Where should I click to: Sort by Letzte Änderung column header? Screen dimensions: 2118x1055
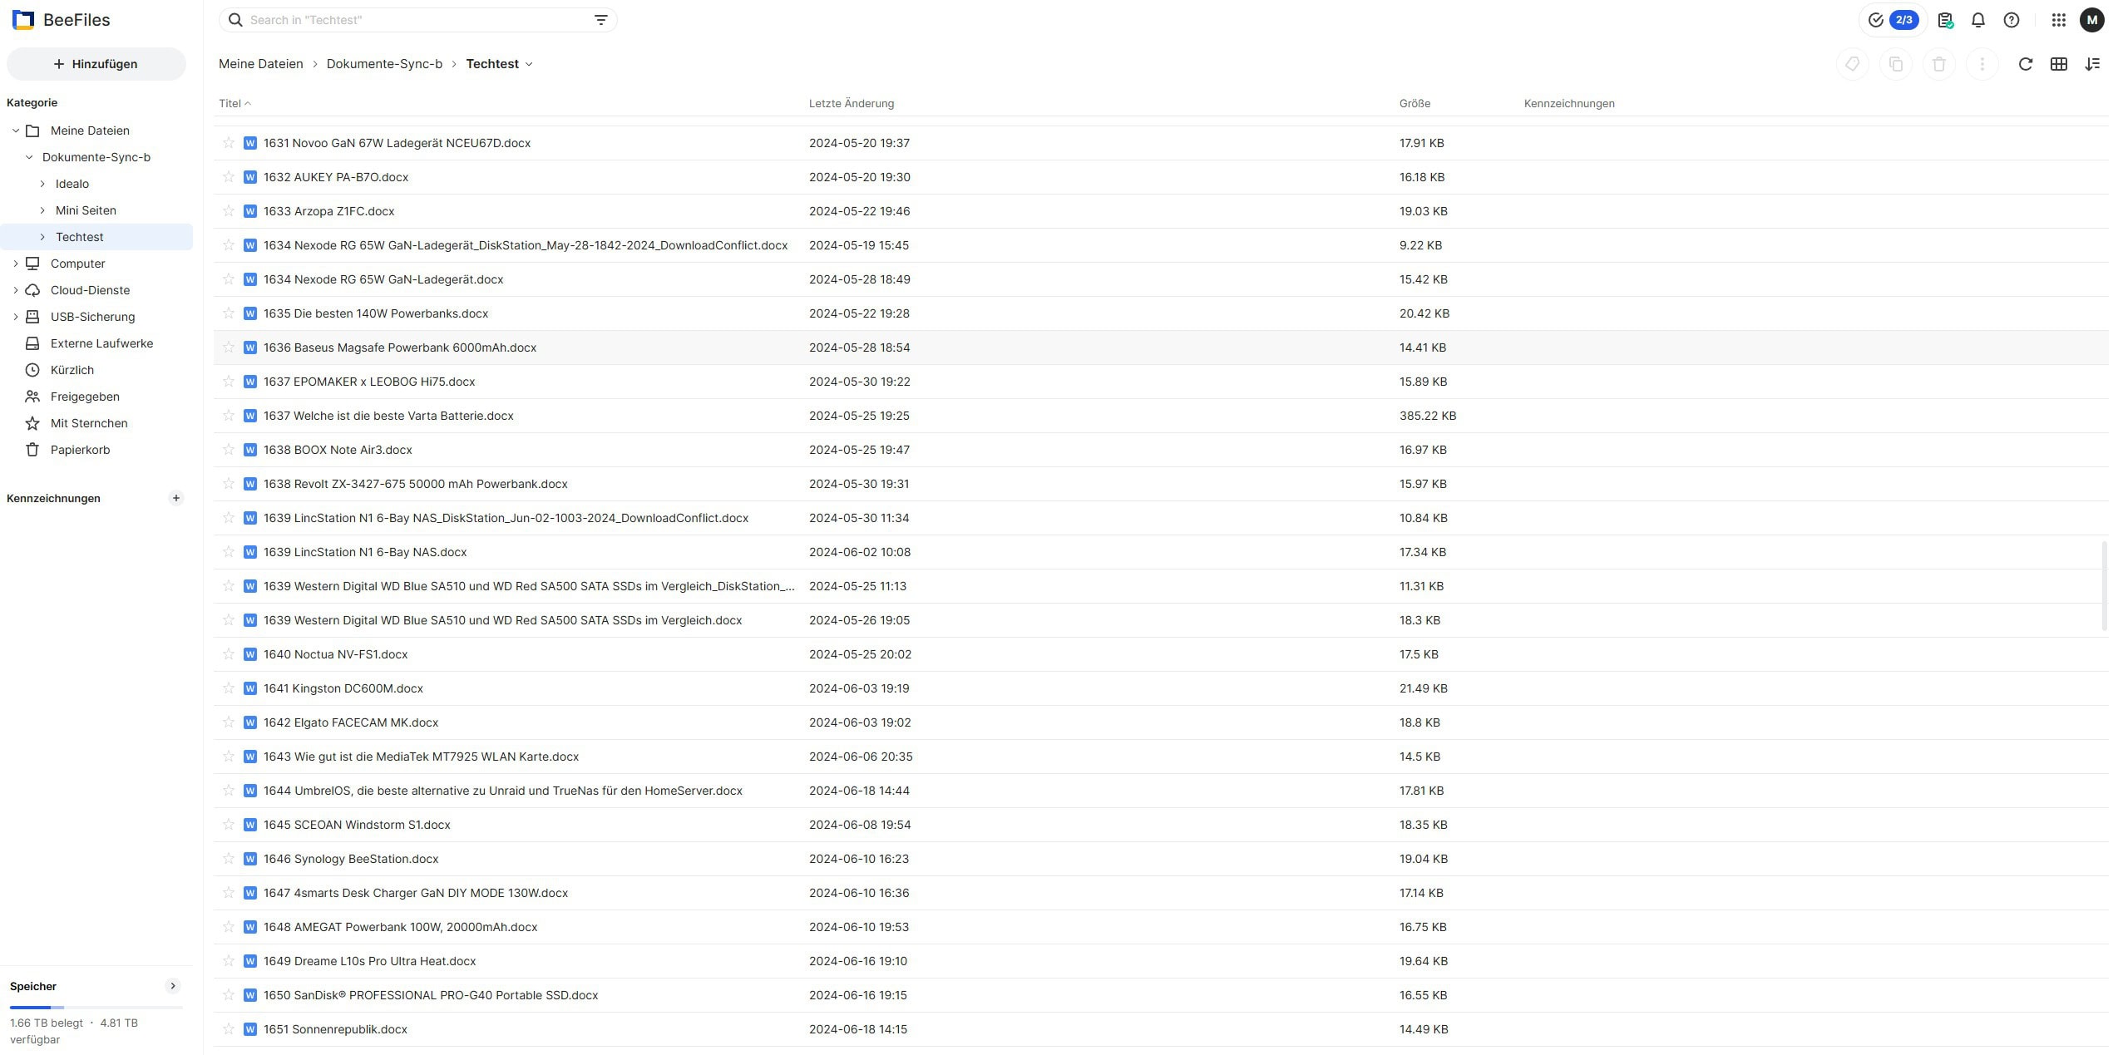pos(852,104)
